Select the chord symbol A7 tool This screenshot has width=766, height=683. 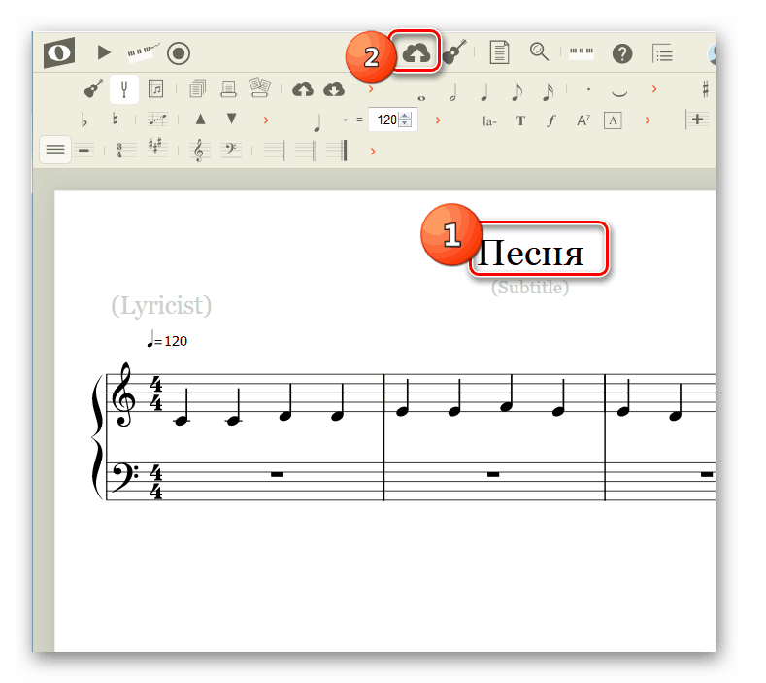[x=583, y=120]
